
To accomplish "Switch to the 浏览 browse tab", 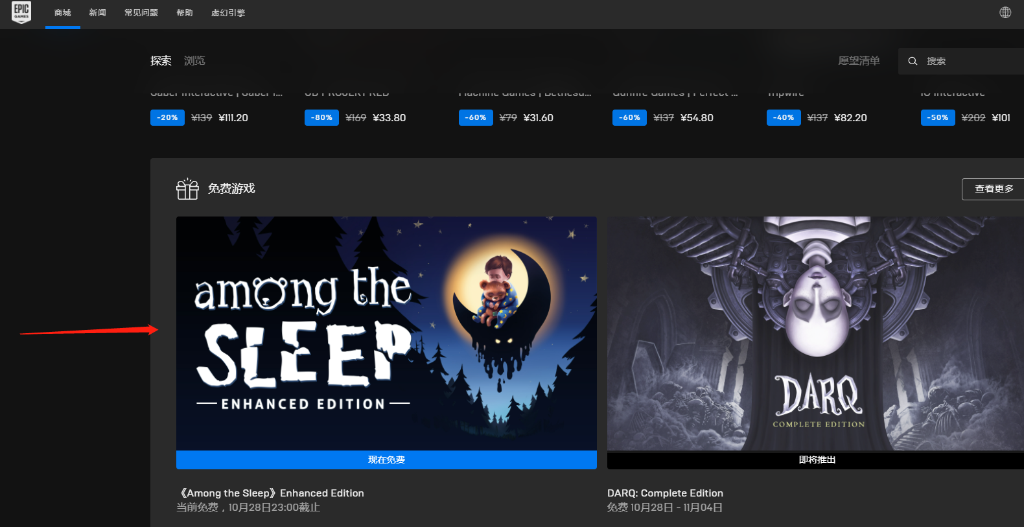I will (x=194, y=61).
